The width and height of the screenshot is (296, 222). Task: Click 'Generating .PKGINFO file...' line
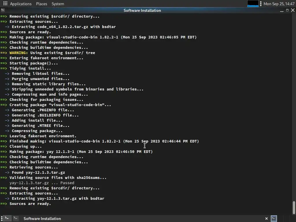point(43,110)
